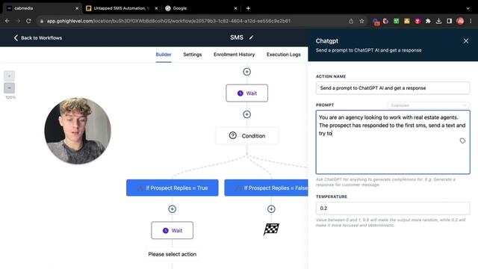The height and width of the screenshot is (269, 478).
Task: Click the yellow extension icon in toolbar
Action: point(407,21)
